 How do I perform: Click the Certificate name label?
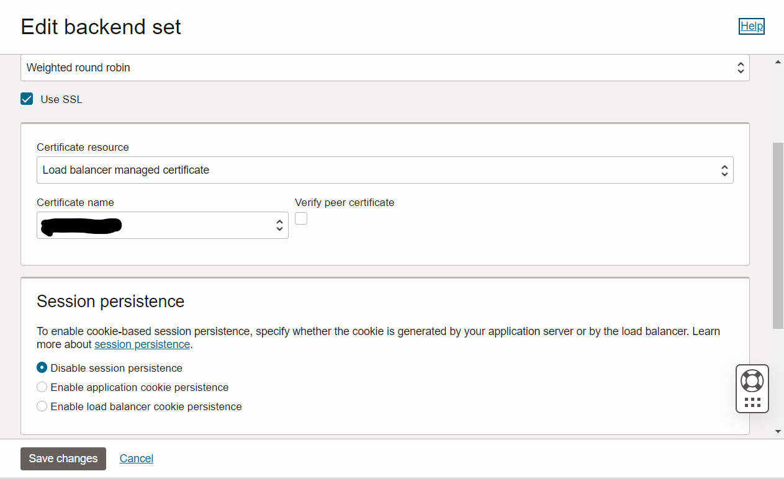(75, 202)
